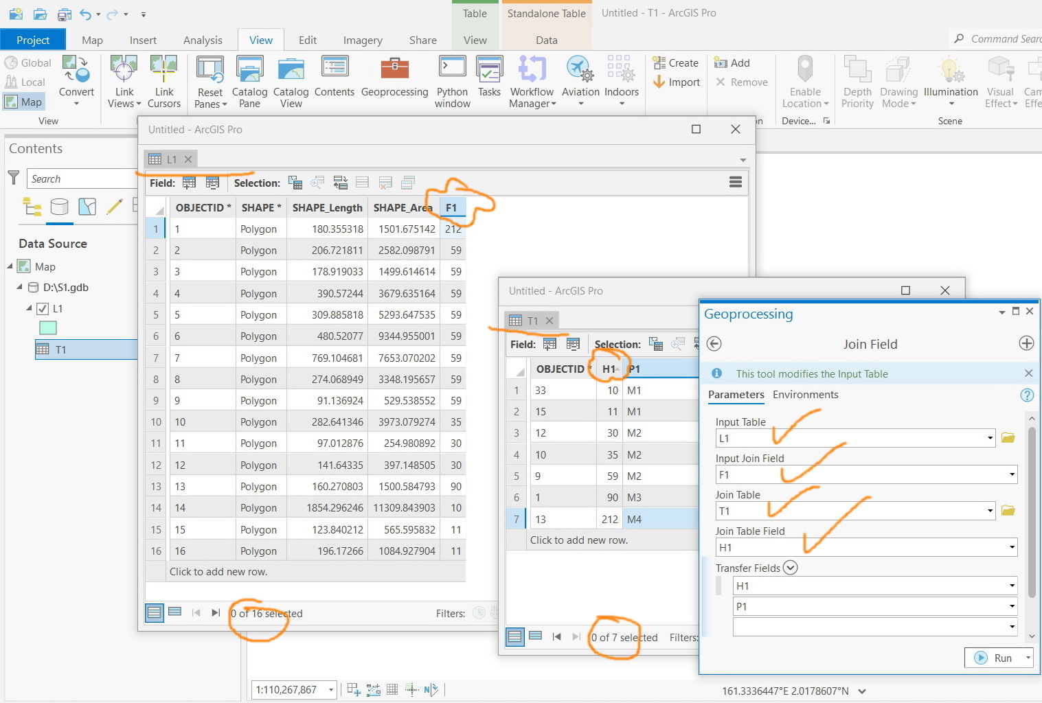
Task: Click Select By Attributes in L1 table
Action: [x=295, y=183]
